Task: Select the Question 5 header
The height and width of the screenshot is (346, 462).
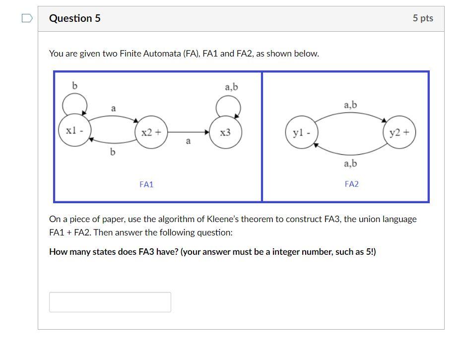Action: [x=75, y=18]
